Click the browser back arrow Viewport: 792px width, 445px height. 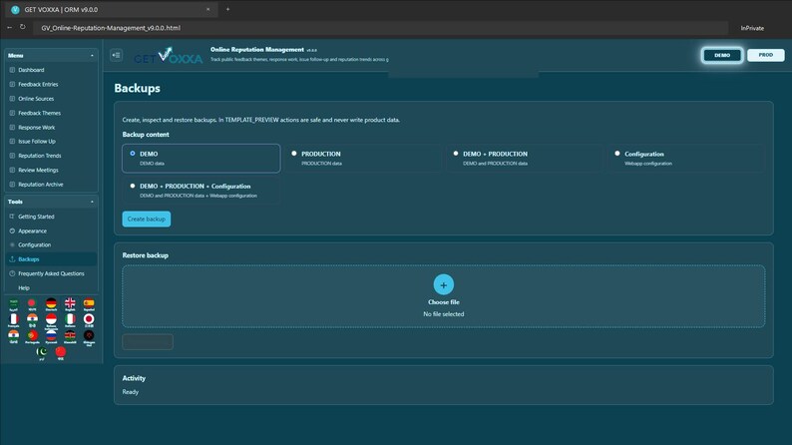pos(10,27)
